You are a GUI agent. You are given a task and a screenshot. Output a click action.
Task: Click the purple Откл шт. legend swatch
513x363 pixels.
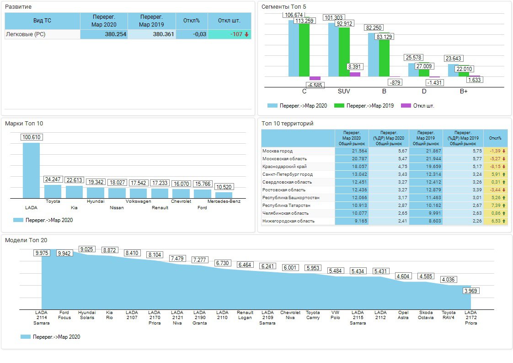(406, 106)
